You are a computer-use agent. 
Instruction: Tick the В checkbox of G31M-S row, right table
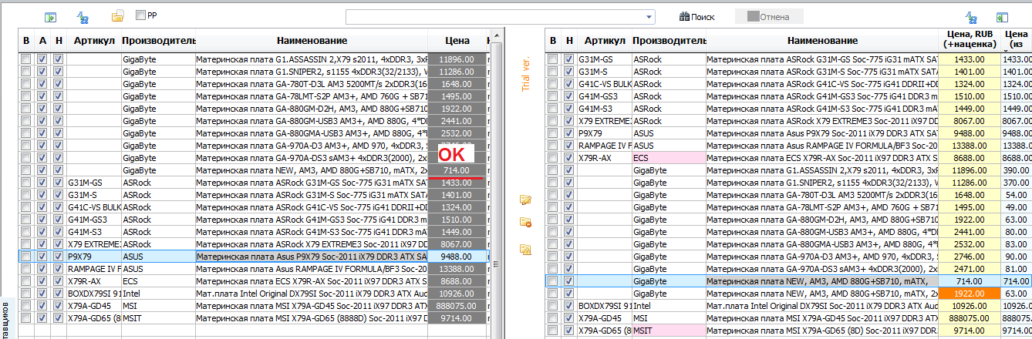pyautogui.click(x=552, y=72)
